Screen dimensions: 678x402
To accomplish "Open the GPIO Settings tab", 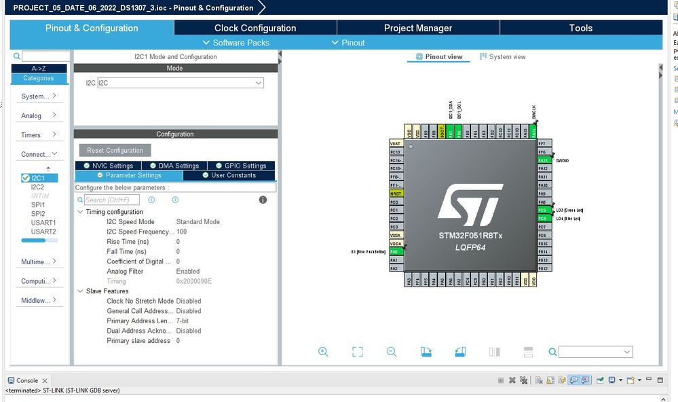I will click(x=241, y=165).
